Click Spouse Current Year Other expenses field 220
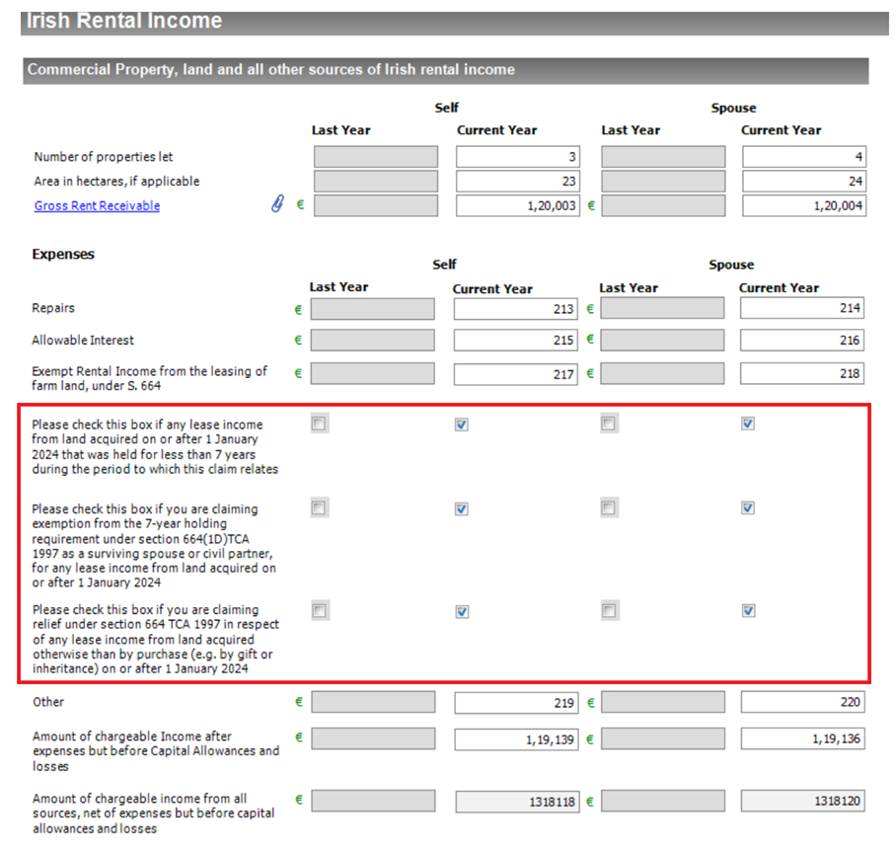The width and height of the screenshot is (895, 853). pyautogui.click(x=803, y=702)
